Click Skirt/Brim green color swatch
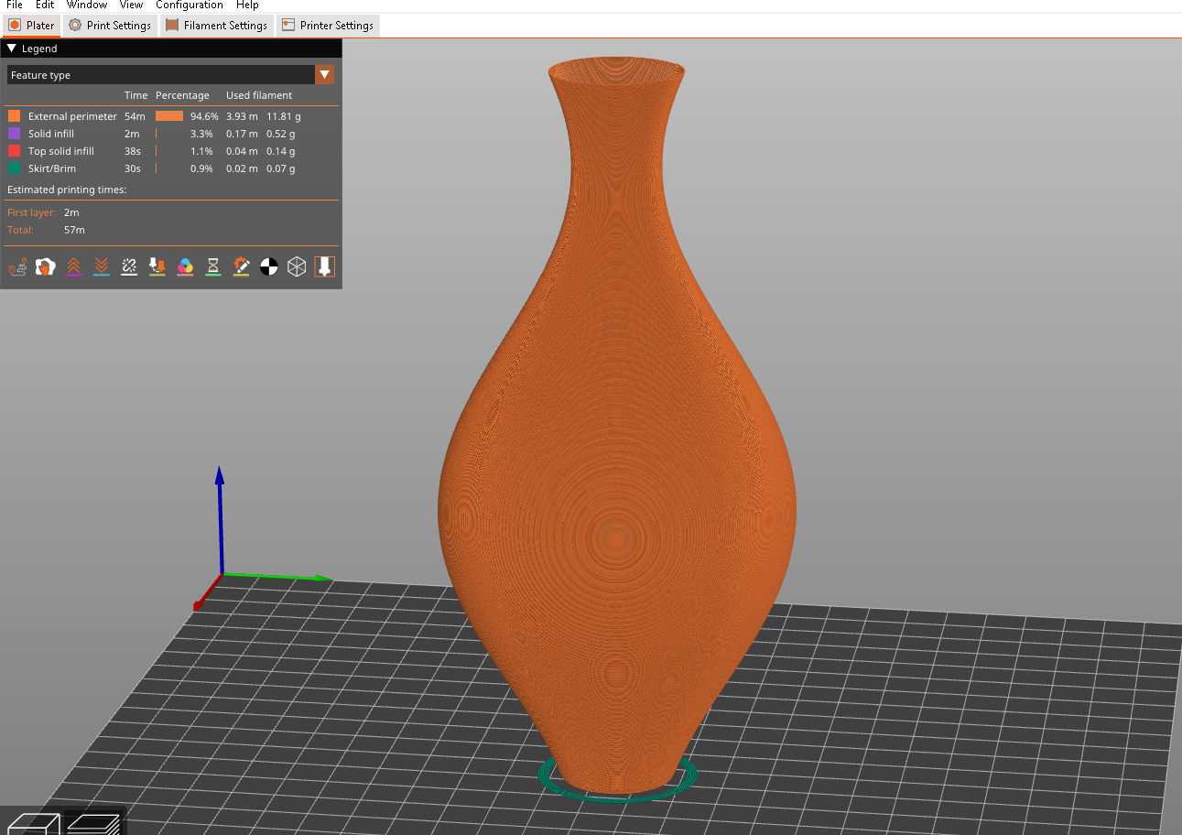 point(14,168)
